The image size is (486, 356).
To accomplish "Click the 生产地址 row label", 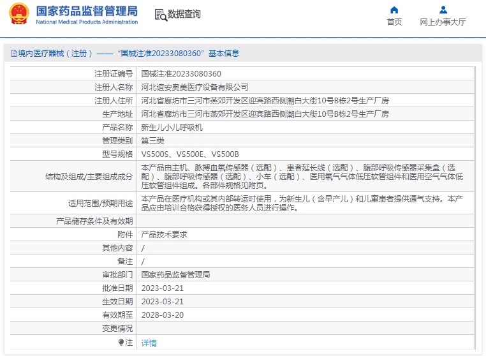I will (x=117, y=114).
